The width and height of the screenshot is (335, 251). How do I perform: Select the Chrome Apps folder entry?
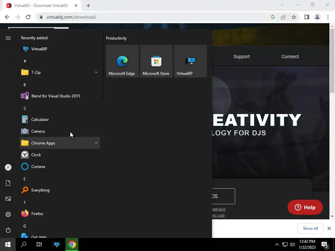pos(60,143)
